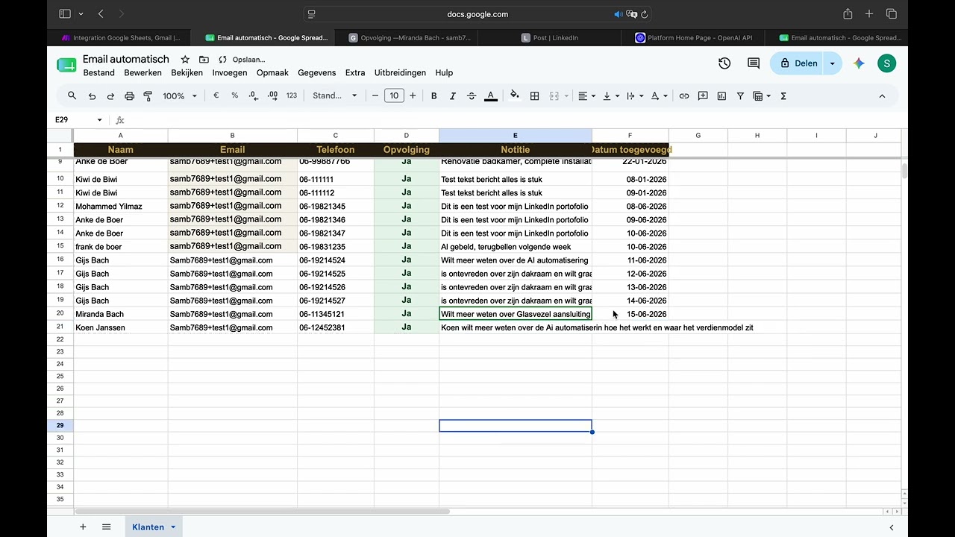Decrease font size with minus button
Screen dimensions: 955x537
click(x=375, y=95)
